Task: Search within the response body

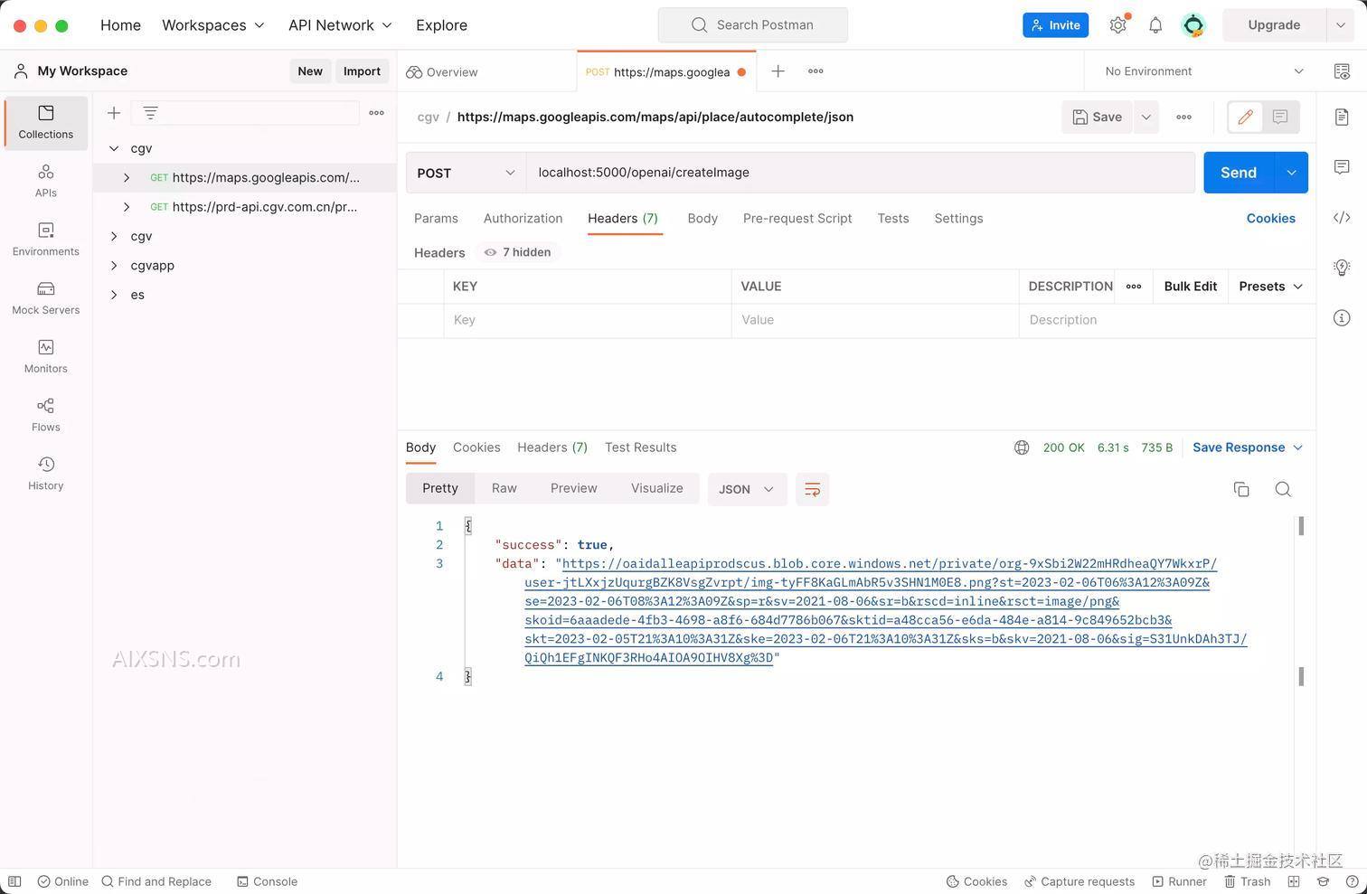Action: point(1283,489)
